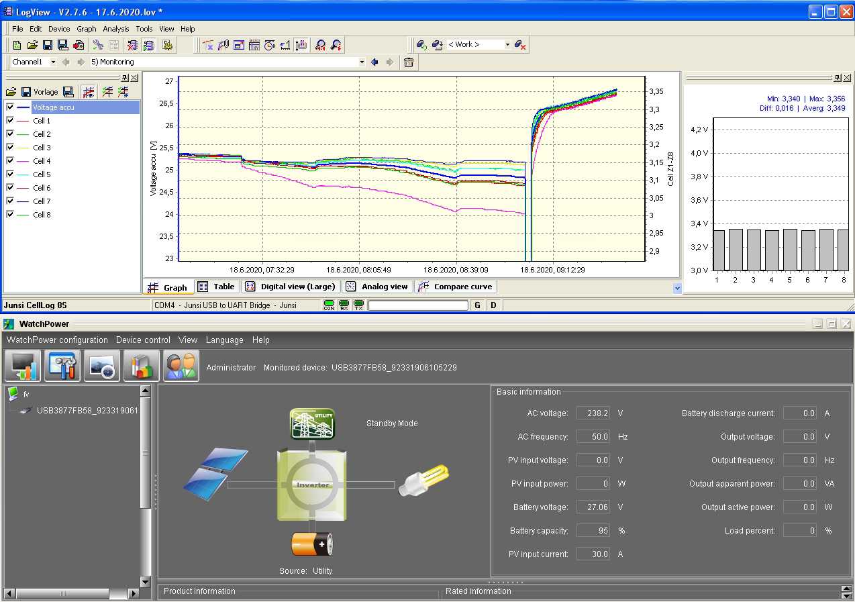
Task: Switch to the Compare curve tab
Action: click(456, 287)
